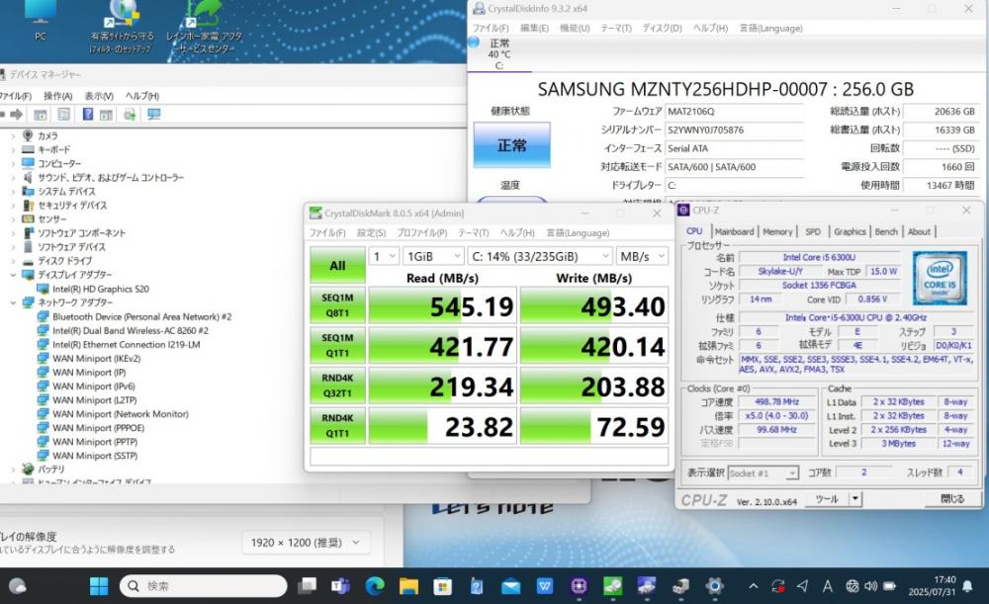Viewport: 989px width, 604px height.
Task: Click the Intel Core i5 logo in CPU-Z
Action: pyautogui.click(x=940, y=278)
